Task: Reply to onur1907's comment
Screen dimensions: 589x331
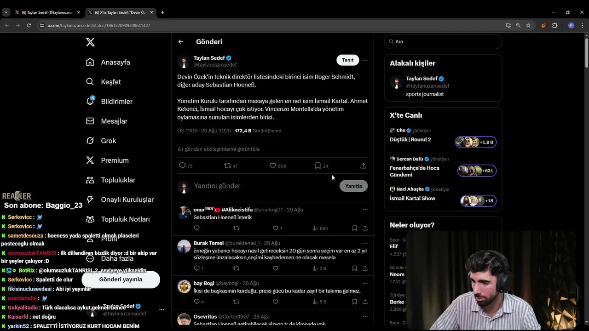Action: (196, 228)
